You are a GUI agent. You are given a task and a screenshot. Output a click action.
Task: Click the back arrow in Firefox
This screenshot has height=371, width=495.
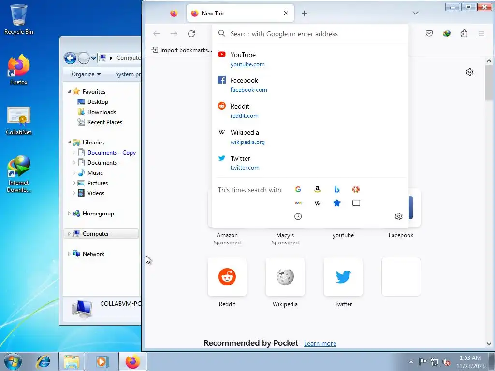tap(157, 34)
